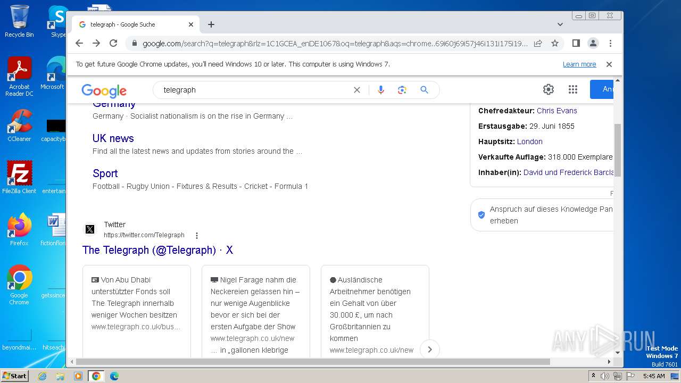This screenshot has width=681, height=383.
Task: Click the 'Verkaufte Auflage: 318.000 Exemplare' text
Action: pyautogui.click(x=545, y=157)
